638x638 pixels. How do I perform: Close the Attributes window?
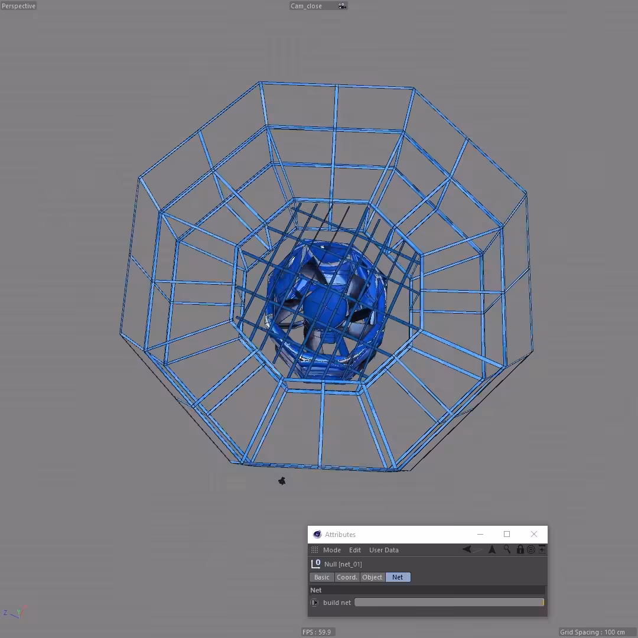534,534
